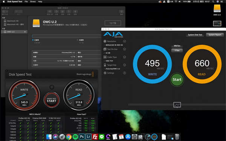Click the Disk Utility storage usage bar

[x=67, y=36]
